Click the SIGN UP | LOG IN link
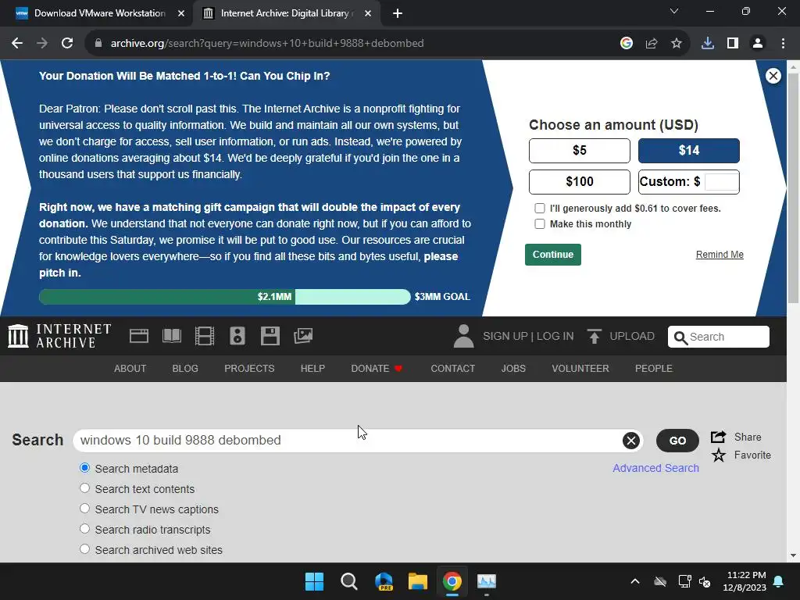The image size is (800, 600). (x=528, y=336)
